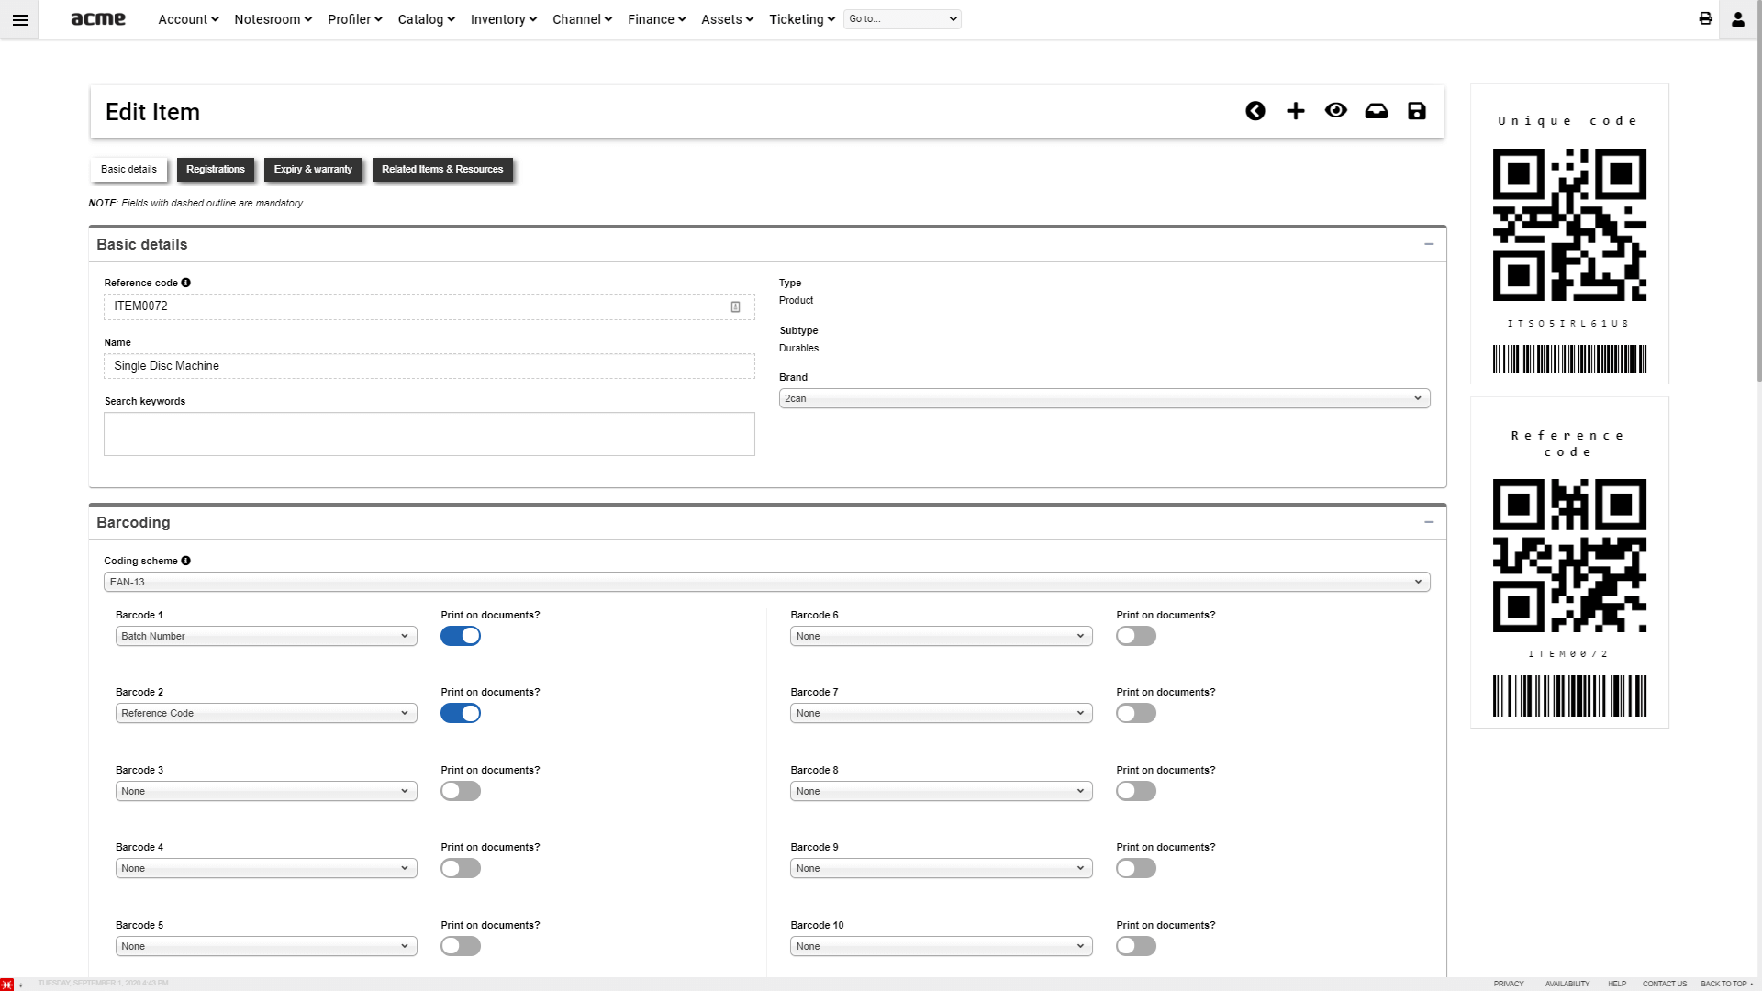
Task: Open the Barcode 8 dropdown
Action: pos(941,791)
